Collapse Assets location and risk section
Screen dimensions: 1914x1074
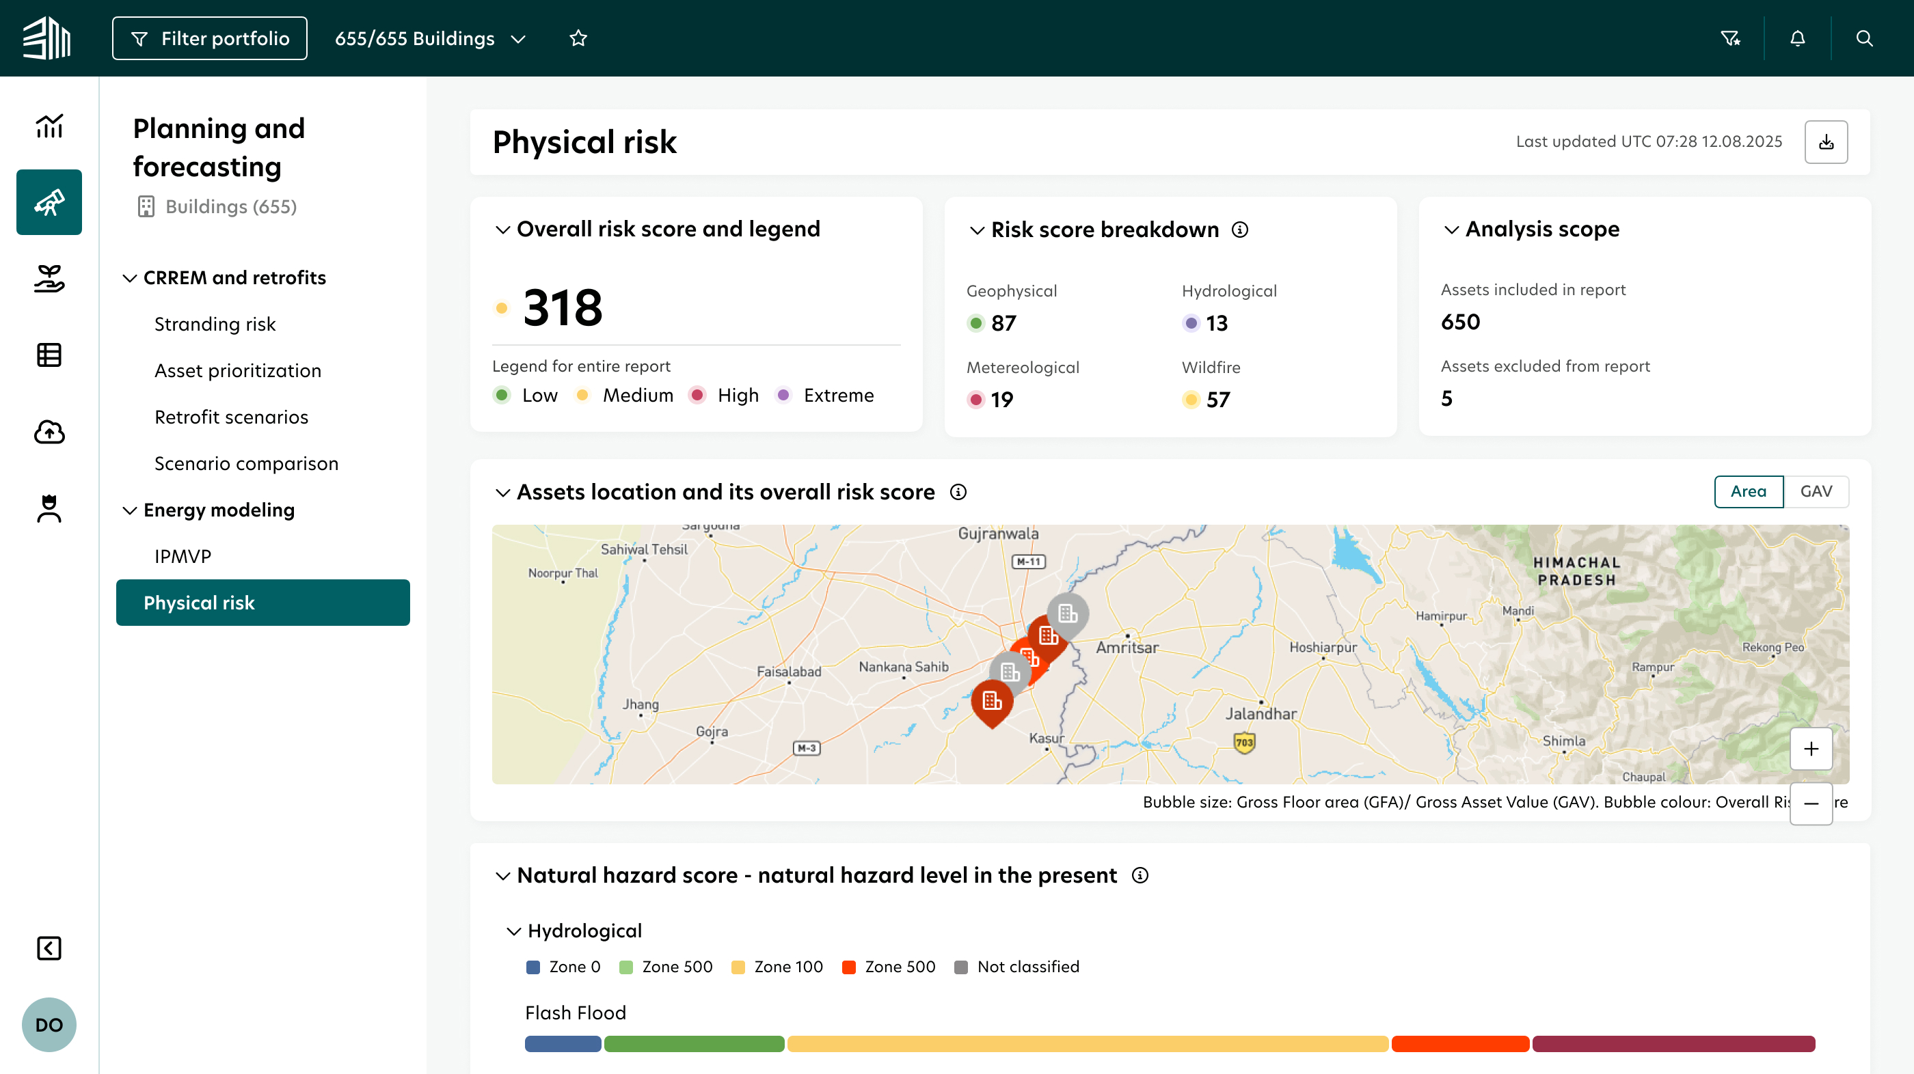[x=503, y=493]
